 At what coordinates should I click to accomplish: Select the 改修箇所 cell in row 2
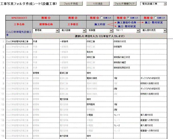coord(127,47)
